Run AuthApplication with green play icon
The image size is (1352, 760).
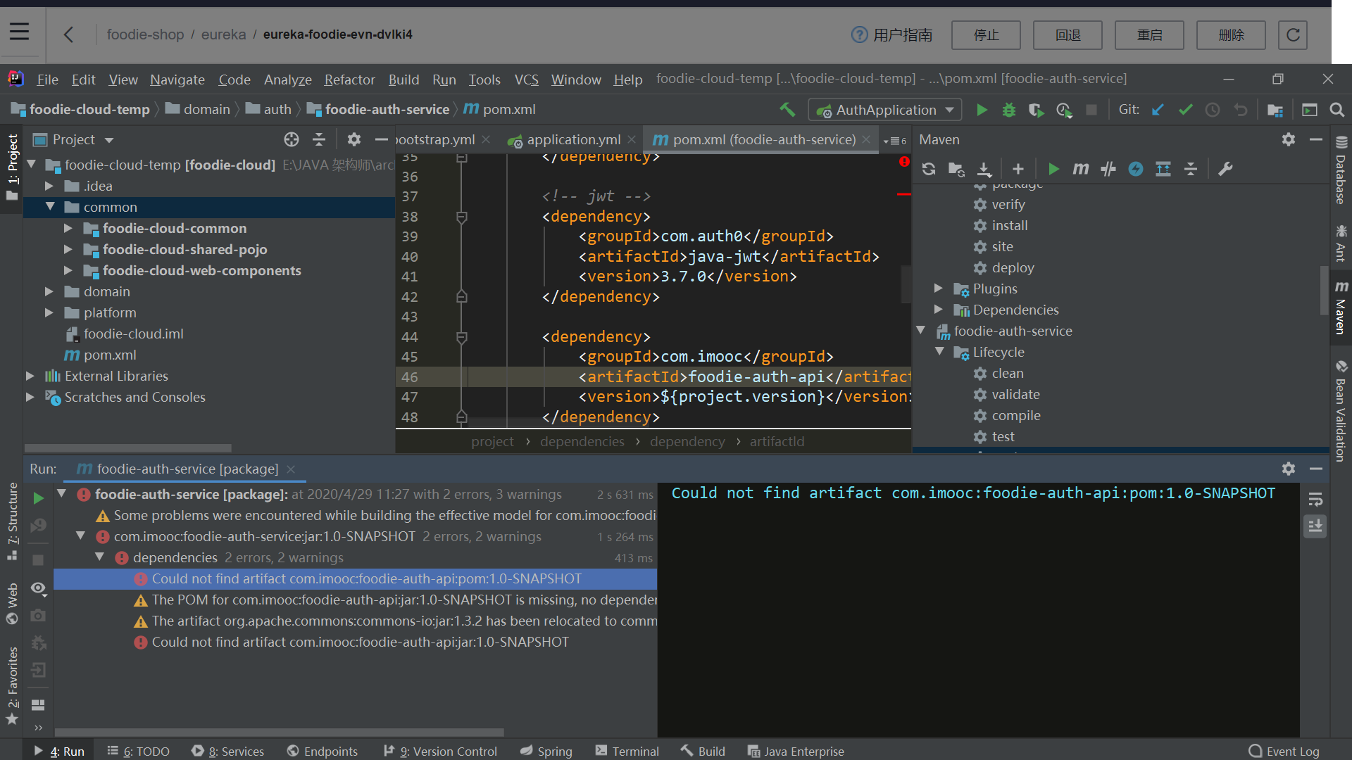[x=982, y=110]
